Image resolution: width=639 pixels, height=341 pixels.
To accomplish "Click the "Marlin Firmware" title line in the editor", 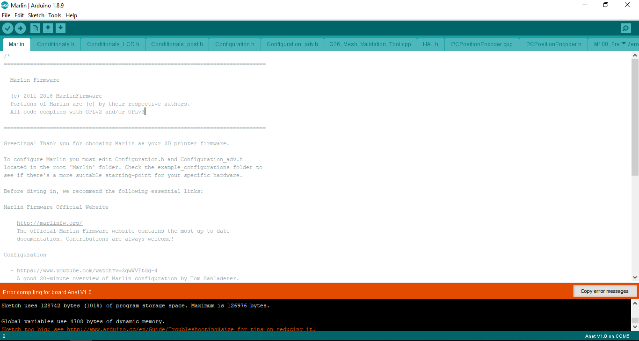I will pos(35,80).
